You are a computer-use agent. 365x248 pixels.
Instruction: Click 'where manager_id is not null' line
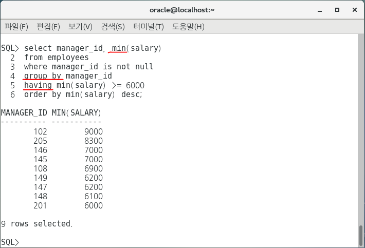tap(89, 67)
